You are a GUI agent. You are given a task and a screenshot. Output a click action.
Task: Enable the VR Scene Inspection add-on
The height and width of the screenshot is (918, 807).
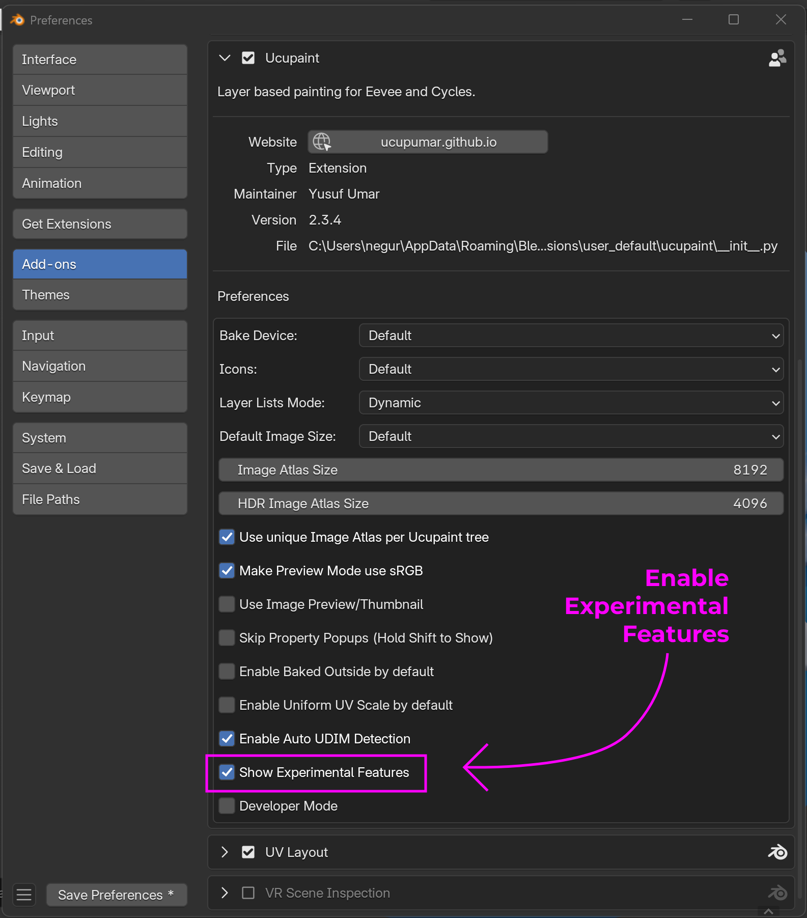pyautogui.click(x=248, y=893)
